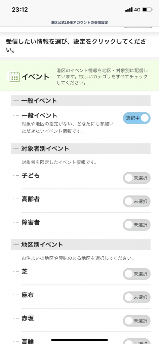
Task: Tap the battery icon in status bar
Action: [x=147, y=10]
